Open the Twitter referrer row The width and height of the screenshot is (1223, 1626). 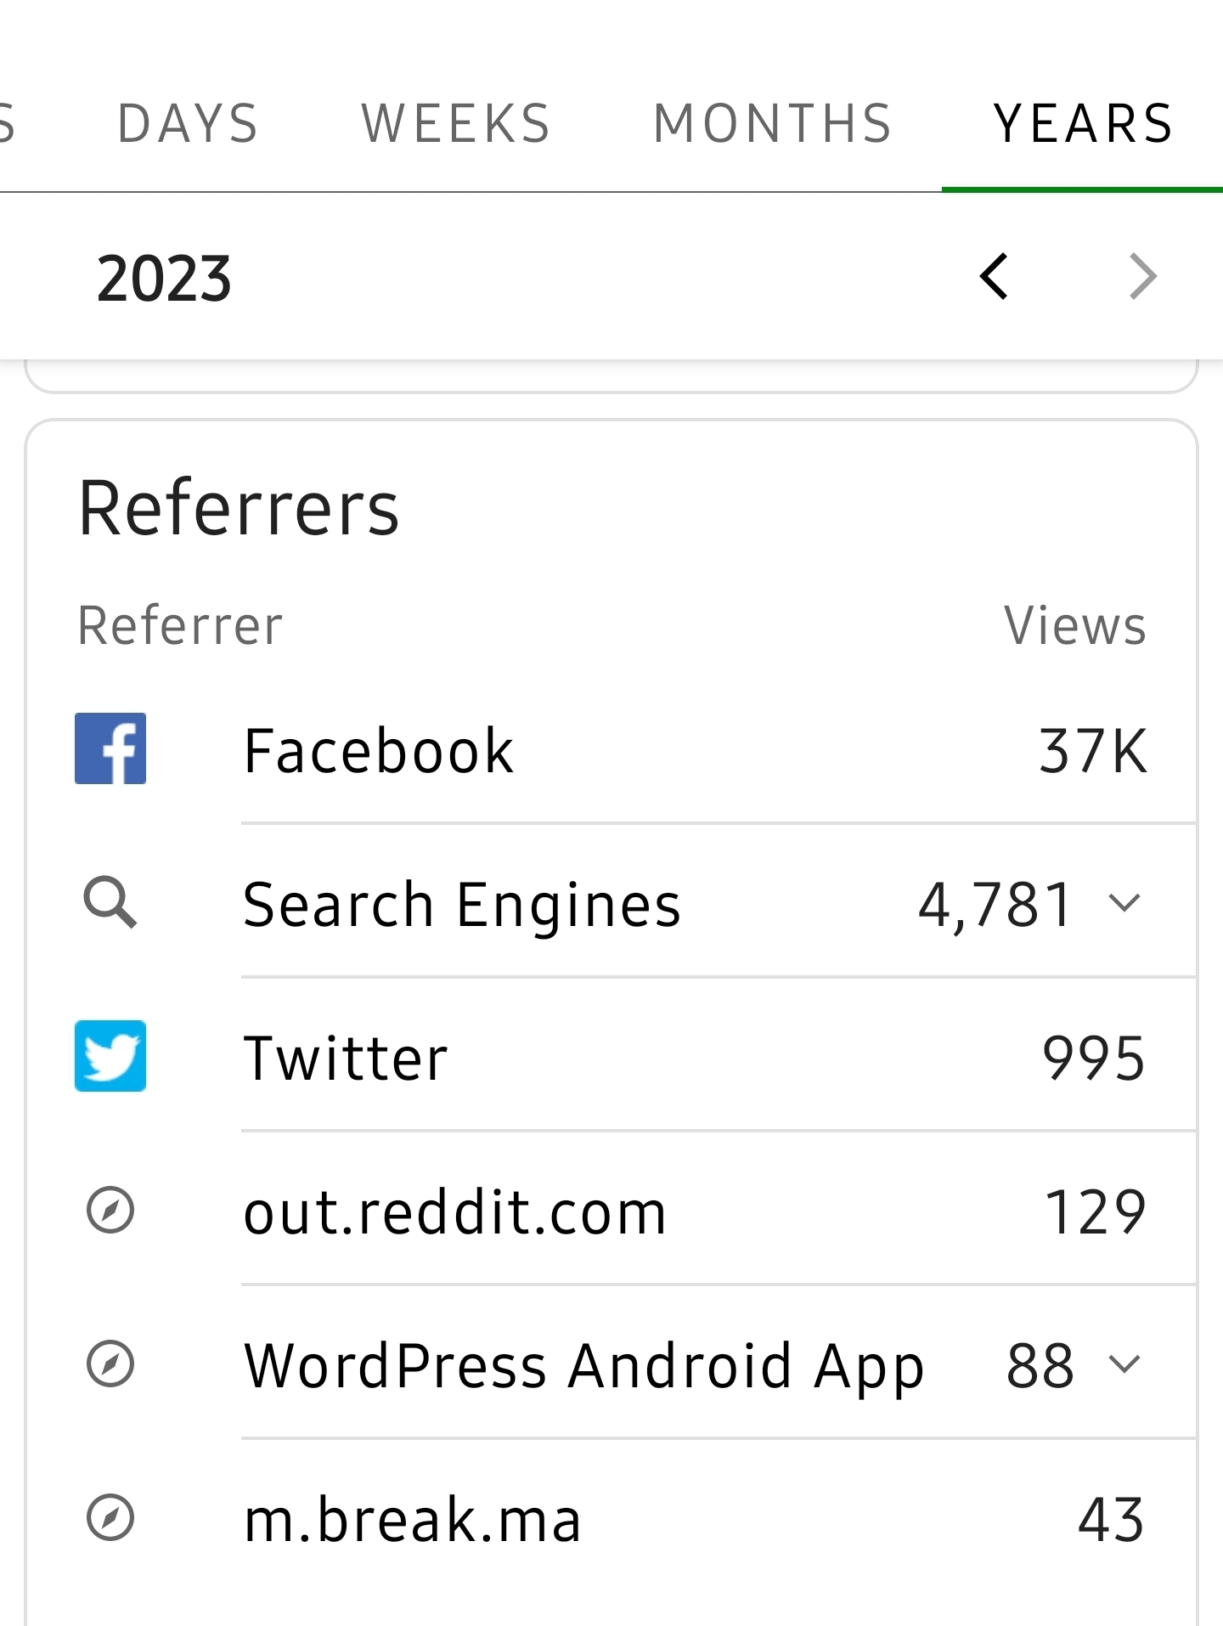point(346,1059)
